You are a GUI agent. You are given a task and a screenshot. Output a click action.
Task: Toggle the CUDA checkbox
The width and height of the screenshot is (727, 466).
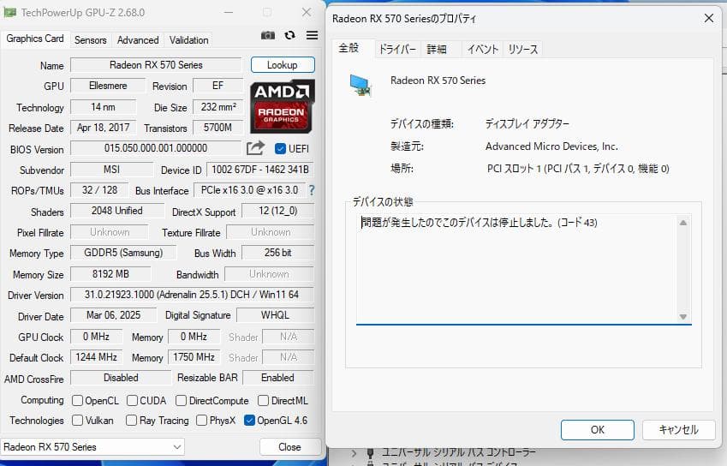tap(132, 400)
